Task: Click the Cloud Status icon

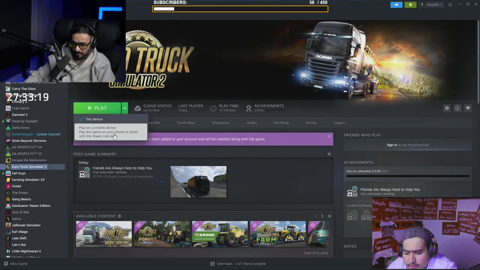Action: pos(138,108)
